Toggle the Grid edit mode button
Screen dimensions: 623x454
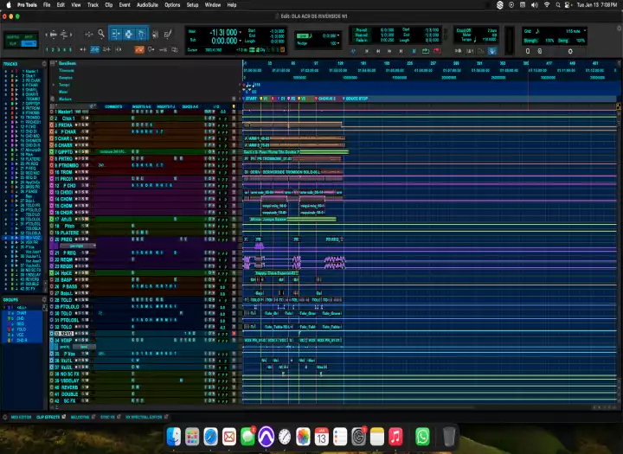pos(29,43)
